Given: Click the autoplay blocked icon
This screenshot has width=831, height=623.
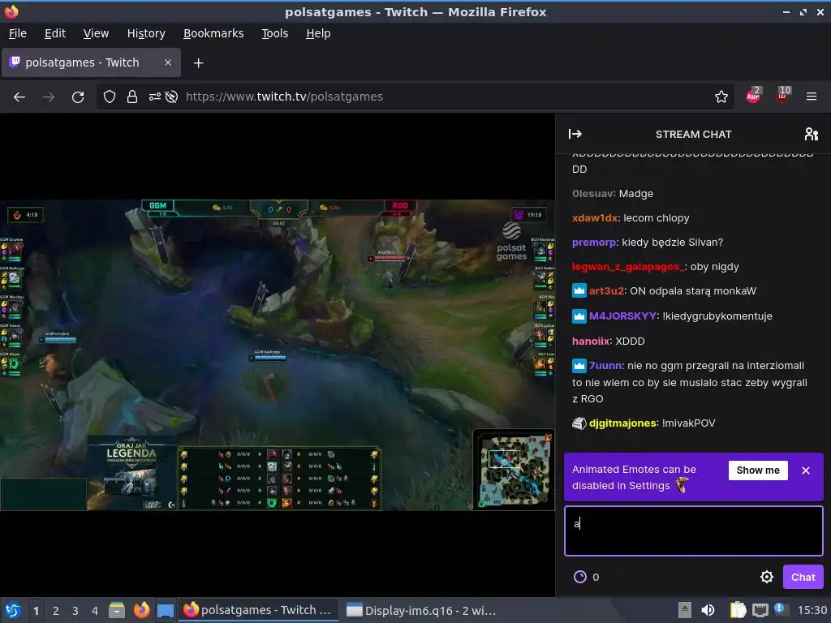Looking at the screenshot, I should click(171, 97).
